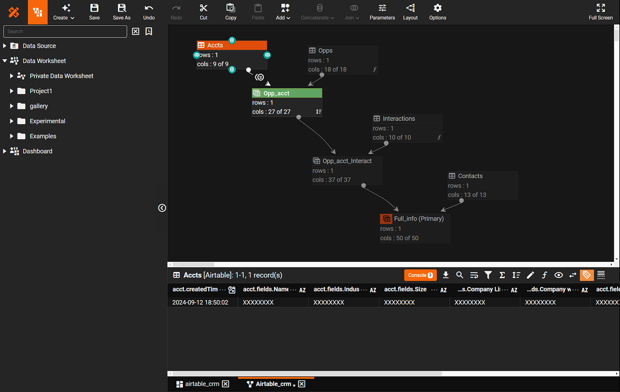This screenshot has width=620, height=392.
Task: Click the Search input field
Action: point(65,31)
